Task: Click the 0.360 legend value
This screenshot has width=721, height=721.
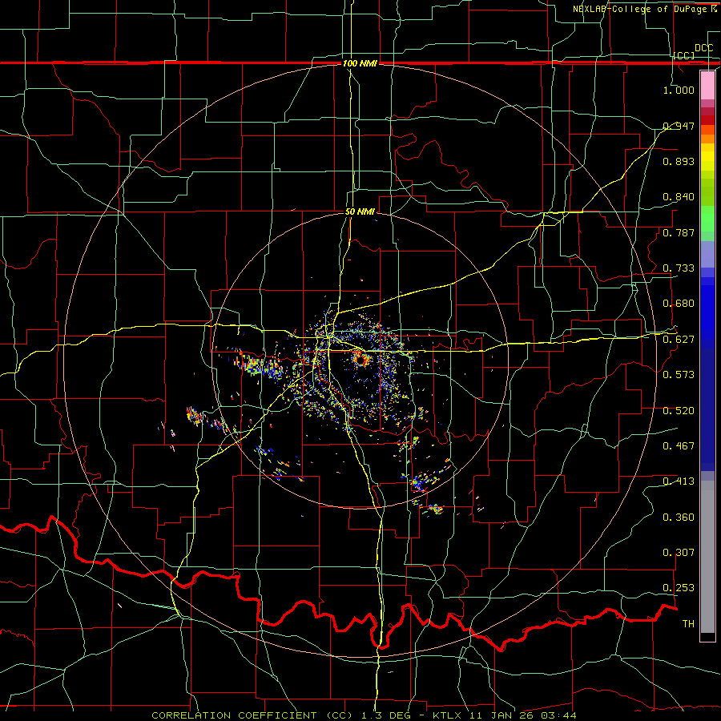Action: coord(679,518)
